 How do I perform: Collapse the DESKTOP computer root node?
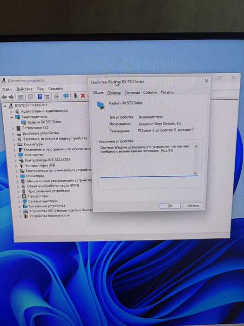click(x=5, y=106)
